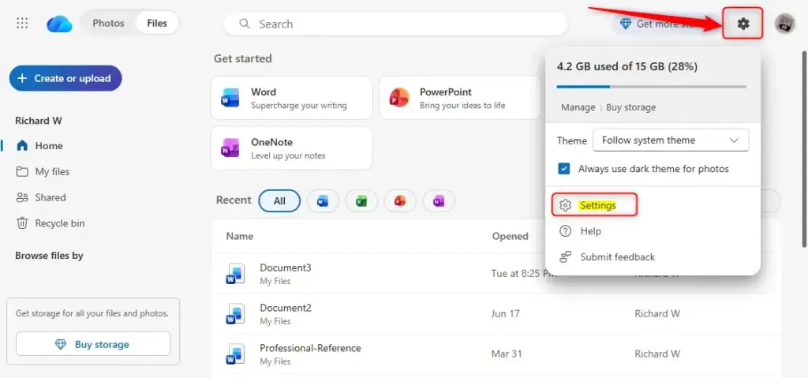Click the OneDrive cloud logo
Image resolution: width=808 pixels, height=378 pixels.
point(59,24)
